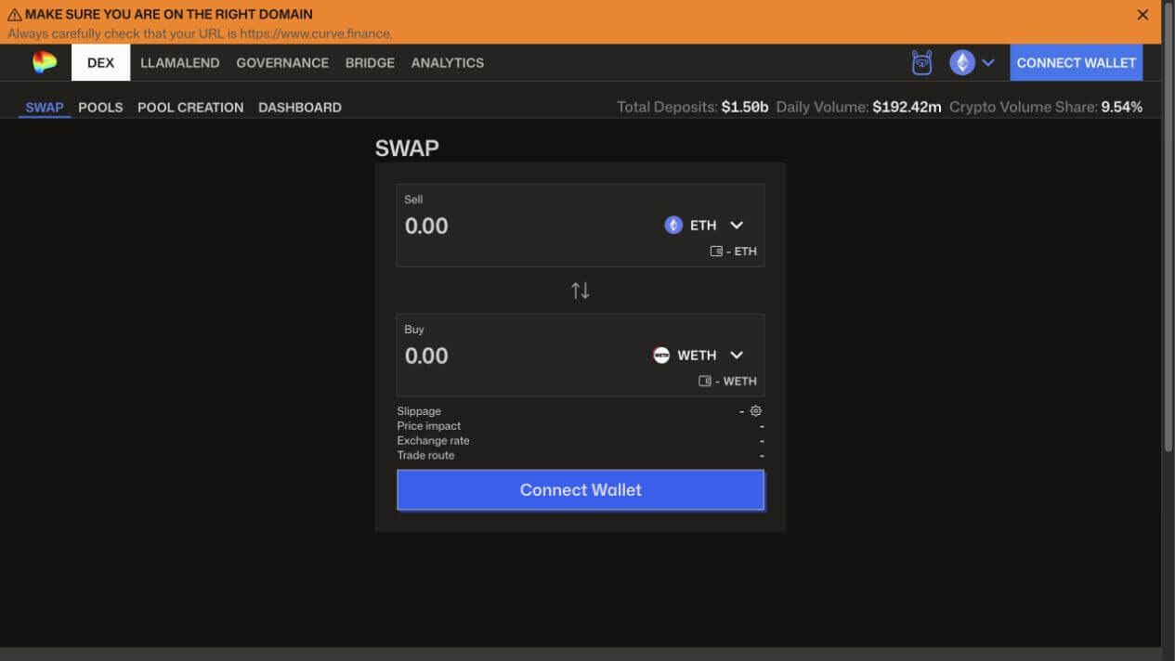This screenshot has height=661, width=1175.
Task: Click the Daily Volume $192.42m value
Action: tap(907, 107)
